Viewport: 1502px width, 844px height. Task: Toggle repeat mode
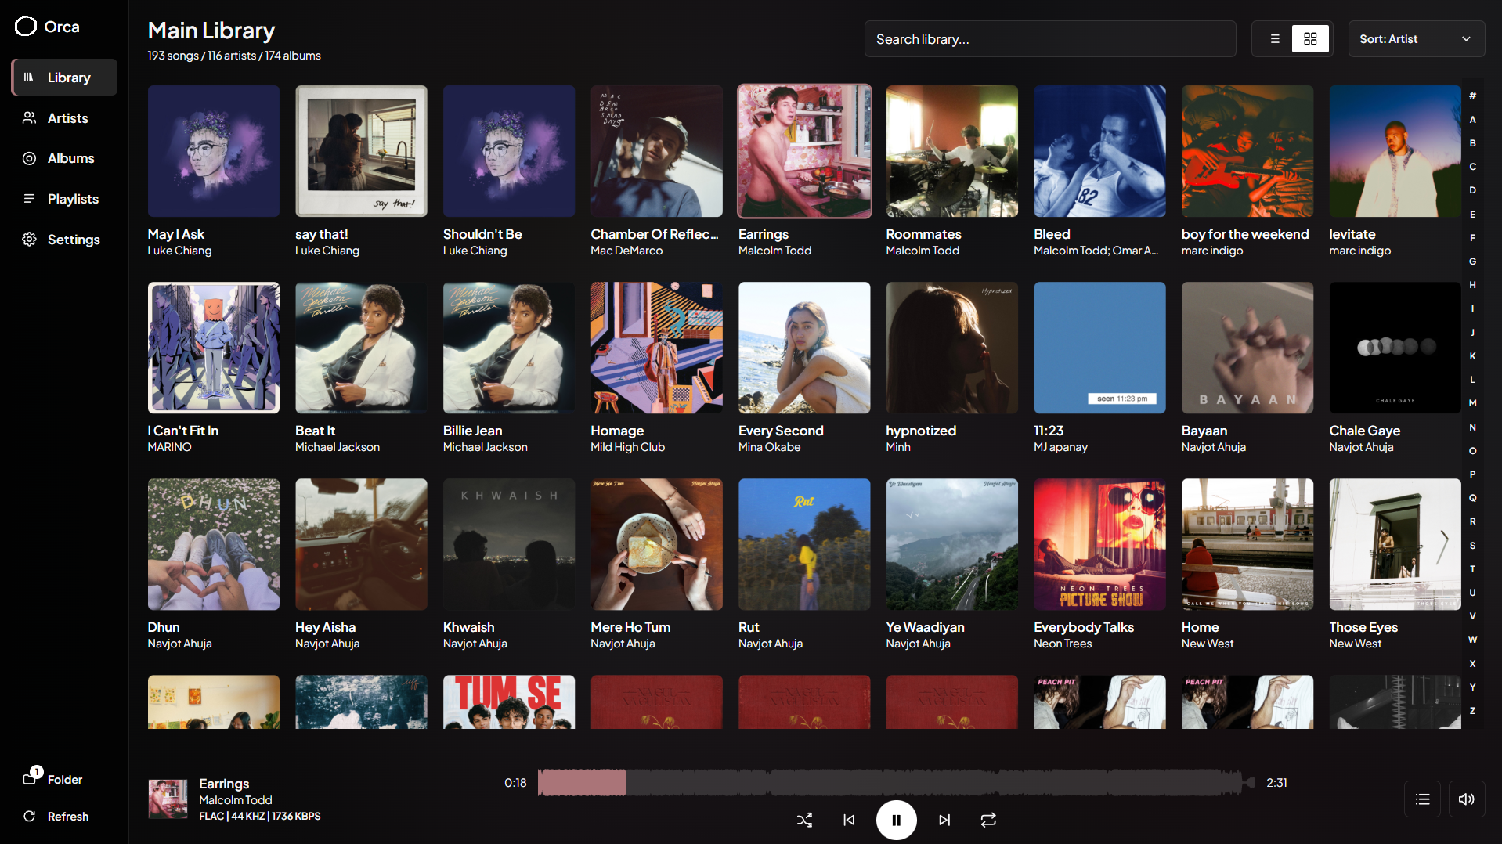[x=988, y=820]
